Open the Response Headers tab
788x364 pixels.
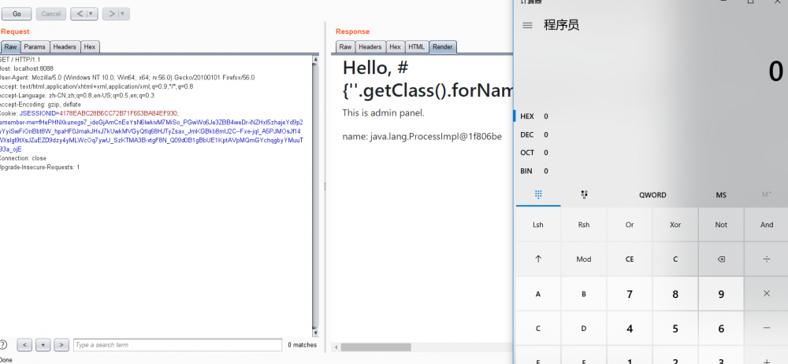coord(370,46)
